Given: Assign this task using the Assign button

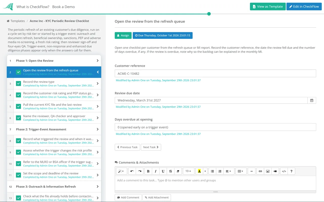Looking at the screenshot, I should tap(123, 35).
